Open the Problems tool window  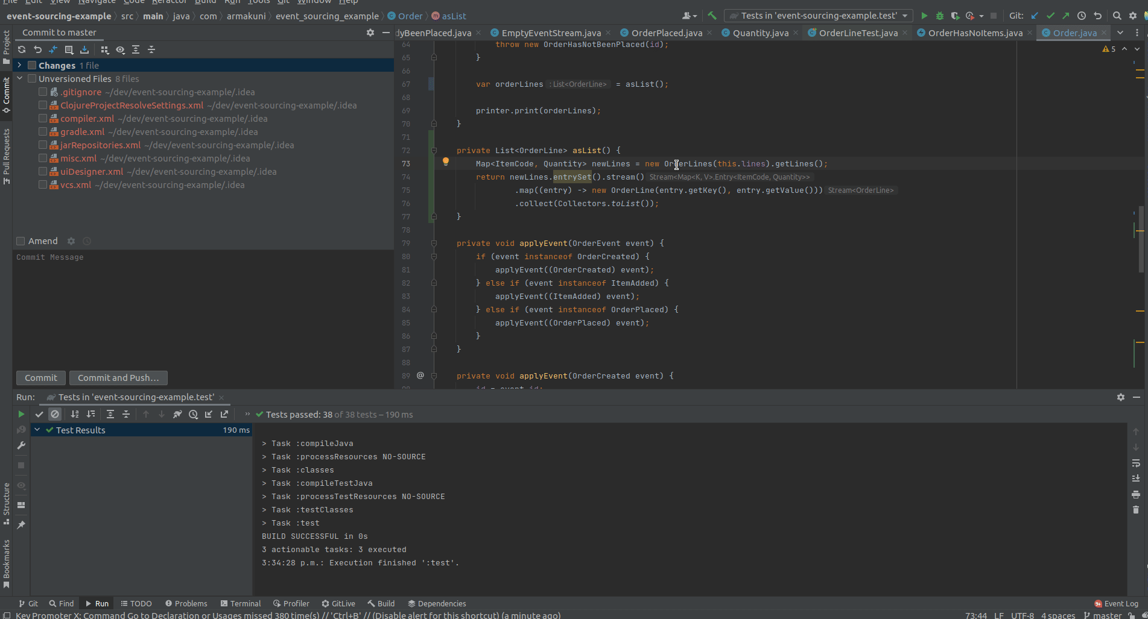tap(186, 603)
